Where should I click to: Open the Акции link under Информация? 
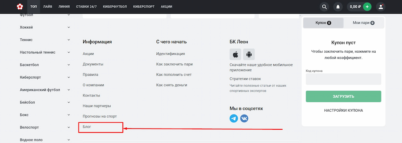(88, 54)
